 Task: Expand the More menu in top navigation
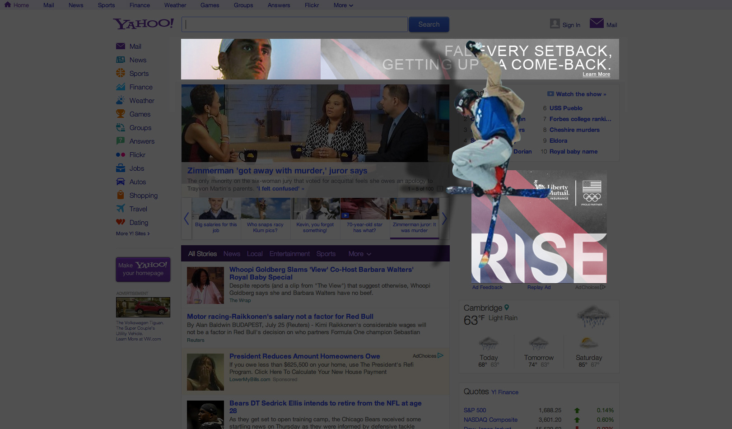[343, 5]
